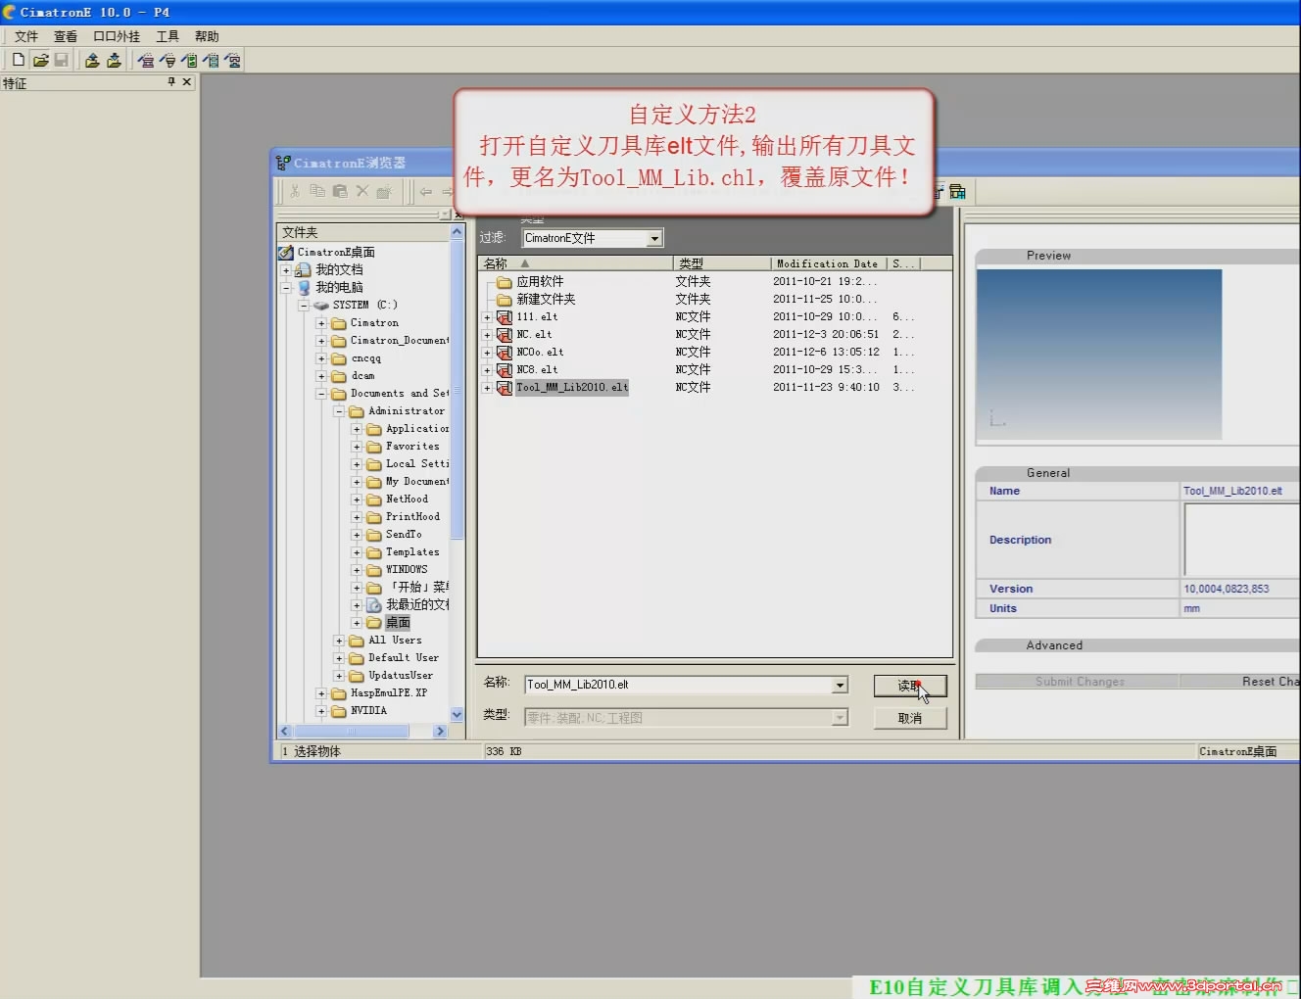Click the Copy icon in browser toolbar

pyautogui.click(x=317, y=191)
